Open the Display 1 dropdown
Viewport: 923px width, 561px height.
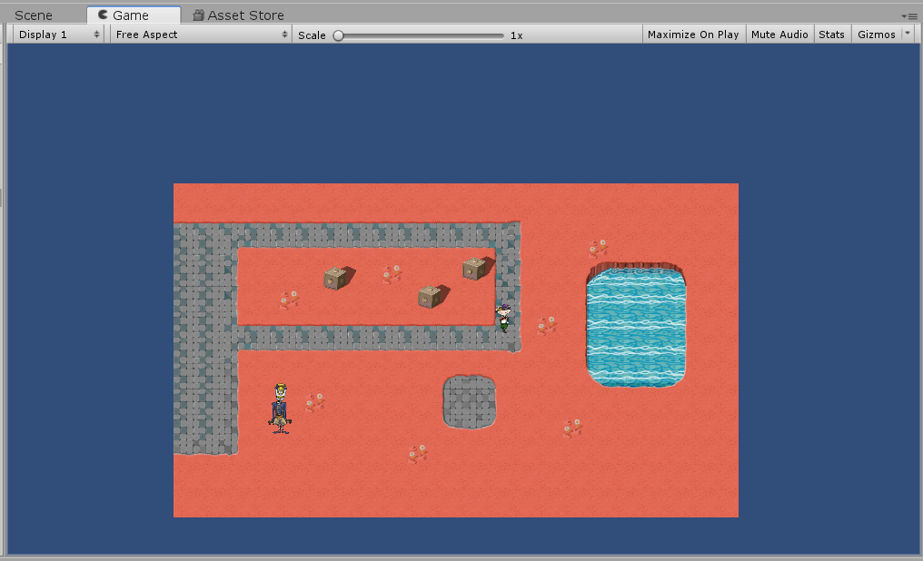pyautogui.click(x=59, y=34)
